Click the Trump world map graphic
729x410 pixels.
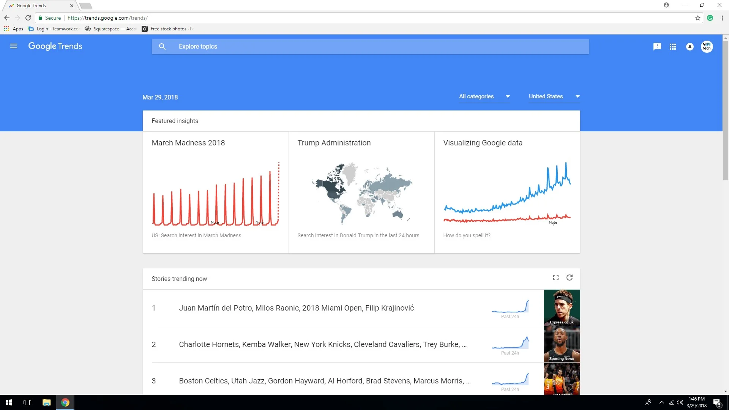[x=362, y=194]
